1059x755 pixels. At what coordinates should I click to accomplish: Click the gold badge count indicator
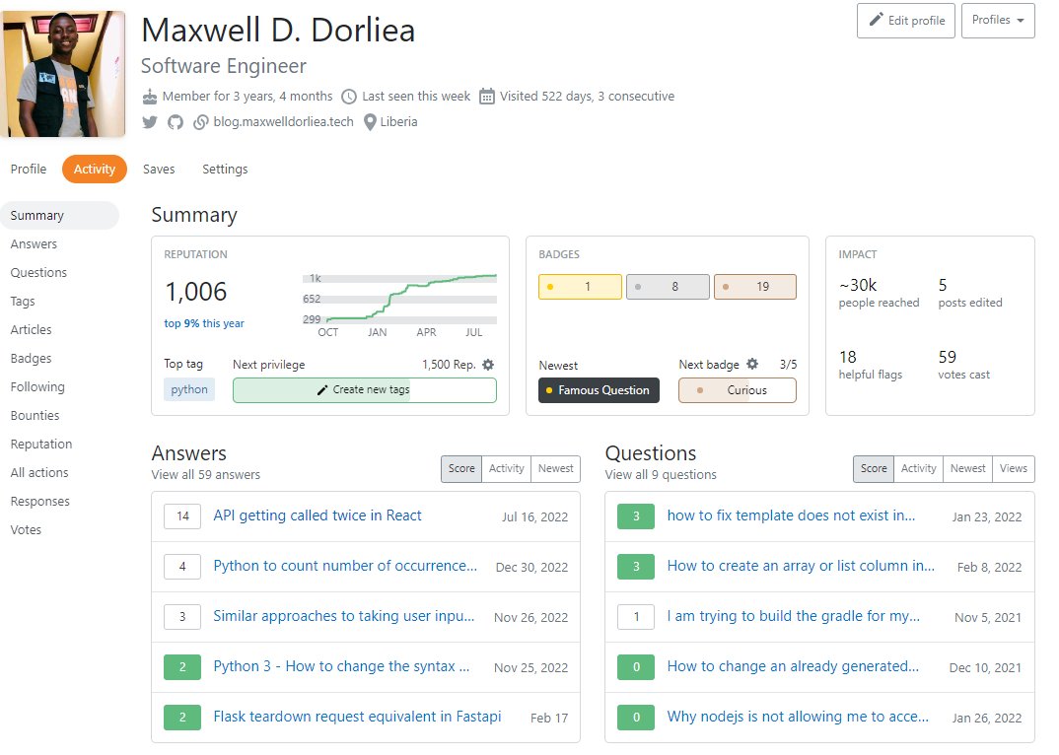[582, 286]
